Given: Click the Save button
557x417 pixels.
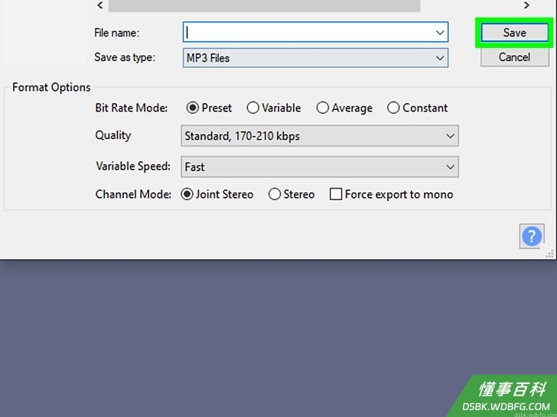Looking at the screenshot, I should [514, 33].
